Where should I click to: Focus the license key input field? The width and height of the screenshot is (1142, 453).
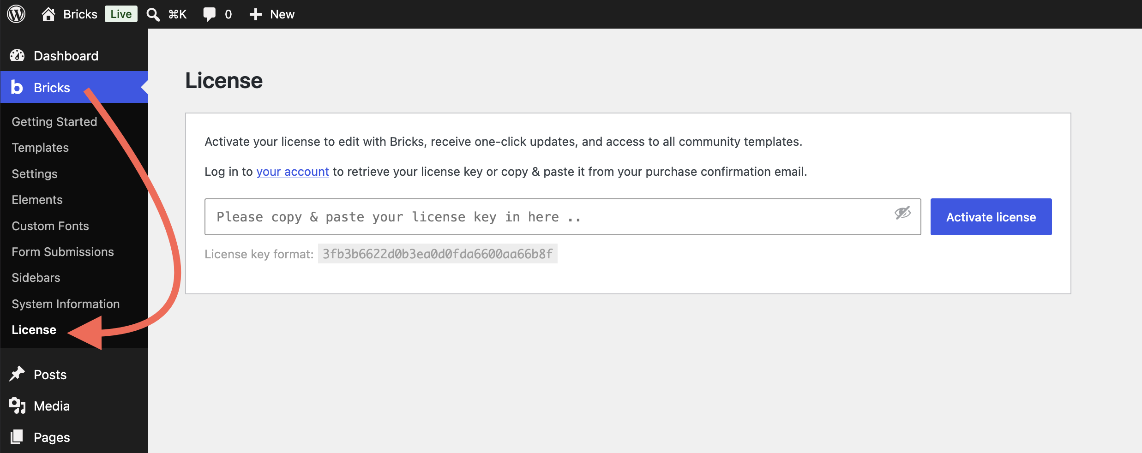pyautogui.click(x=563, y=217)
